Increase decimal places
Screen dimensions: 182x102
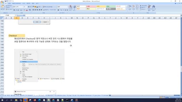[x=65, y=10]
